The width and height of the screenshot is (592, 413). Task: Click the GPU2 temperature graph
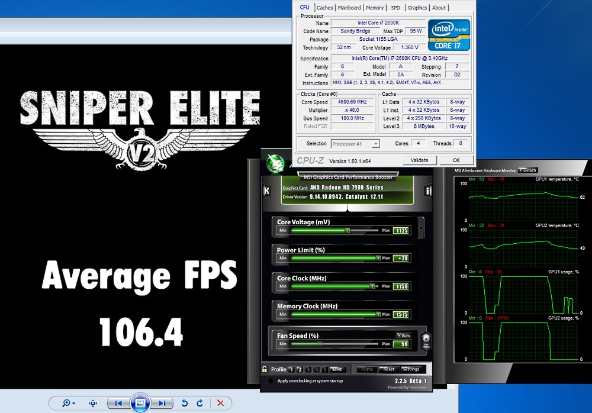(523, 248)
